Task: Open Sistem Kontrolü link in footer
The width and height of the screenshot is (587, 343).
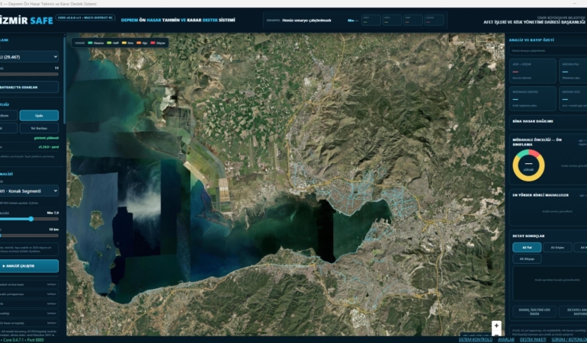Action: 476,340
